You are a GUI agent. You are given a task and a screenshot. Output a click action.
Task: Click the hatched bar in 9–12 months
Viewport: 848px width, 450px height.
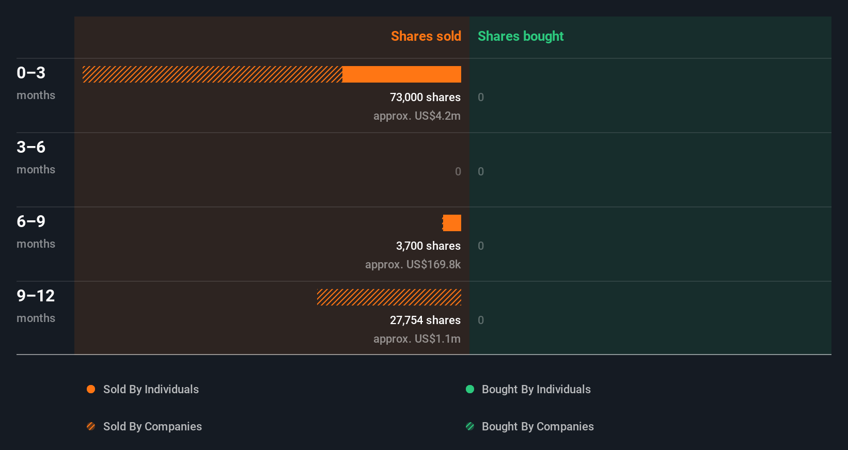(389, 297)
